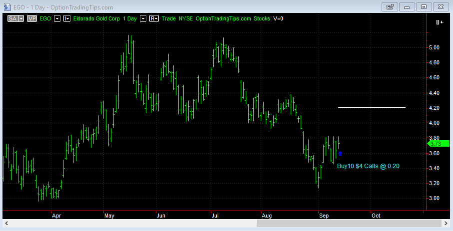Open the R dropdown
The image size is (453, 231).
point(154,19)
